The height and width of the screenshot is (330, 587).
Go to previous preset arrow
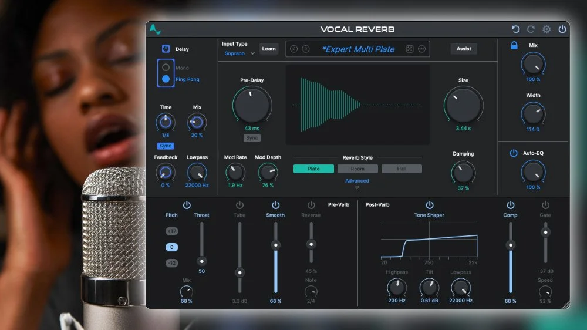coord(294,49)
